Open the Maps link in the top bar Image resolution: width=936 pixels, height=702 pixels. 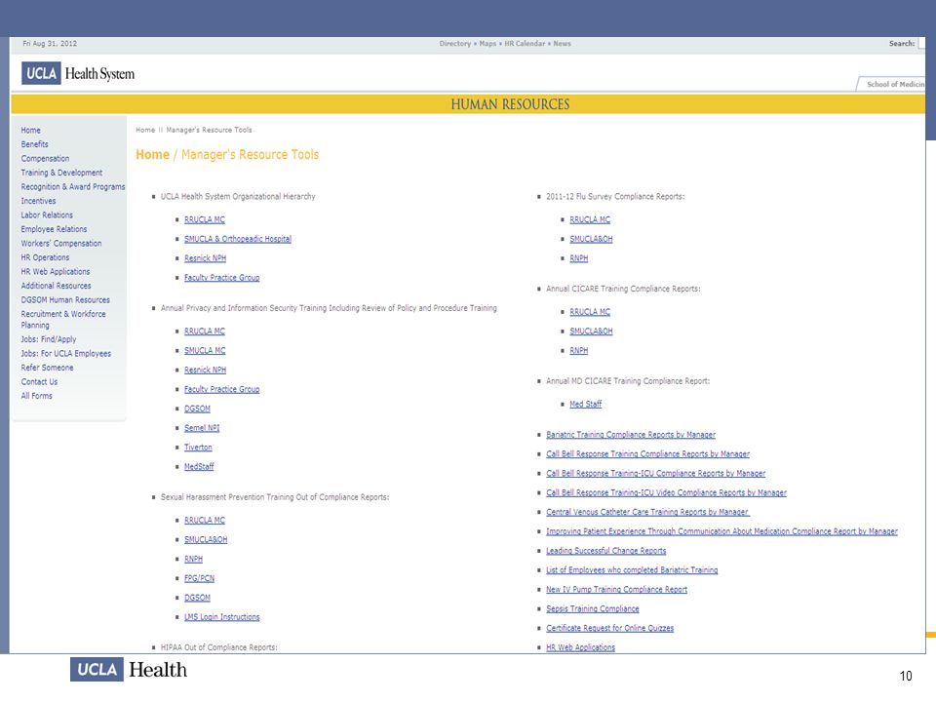pyautogui.click(x=487, y=44)
